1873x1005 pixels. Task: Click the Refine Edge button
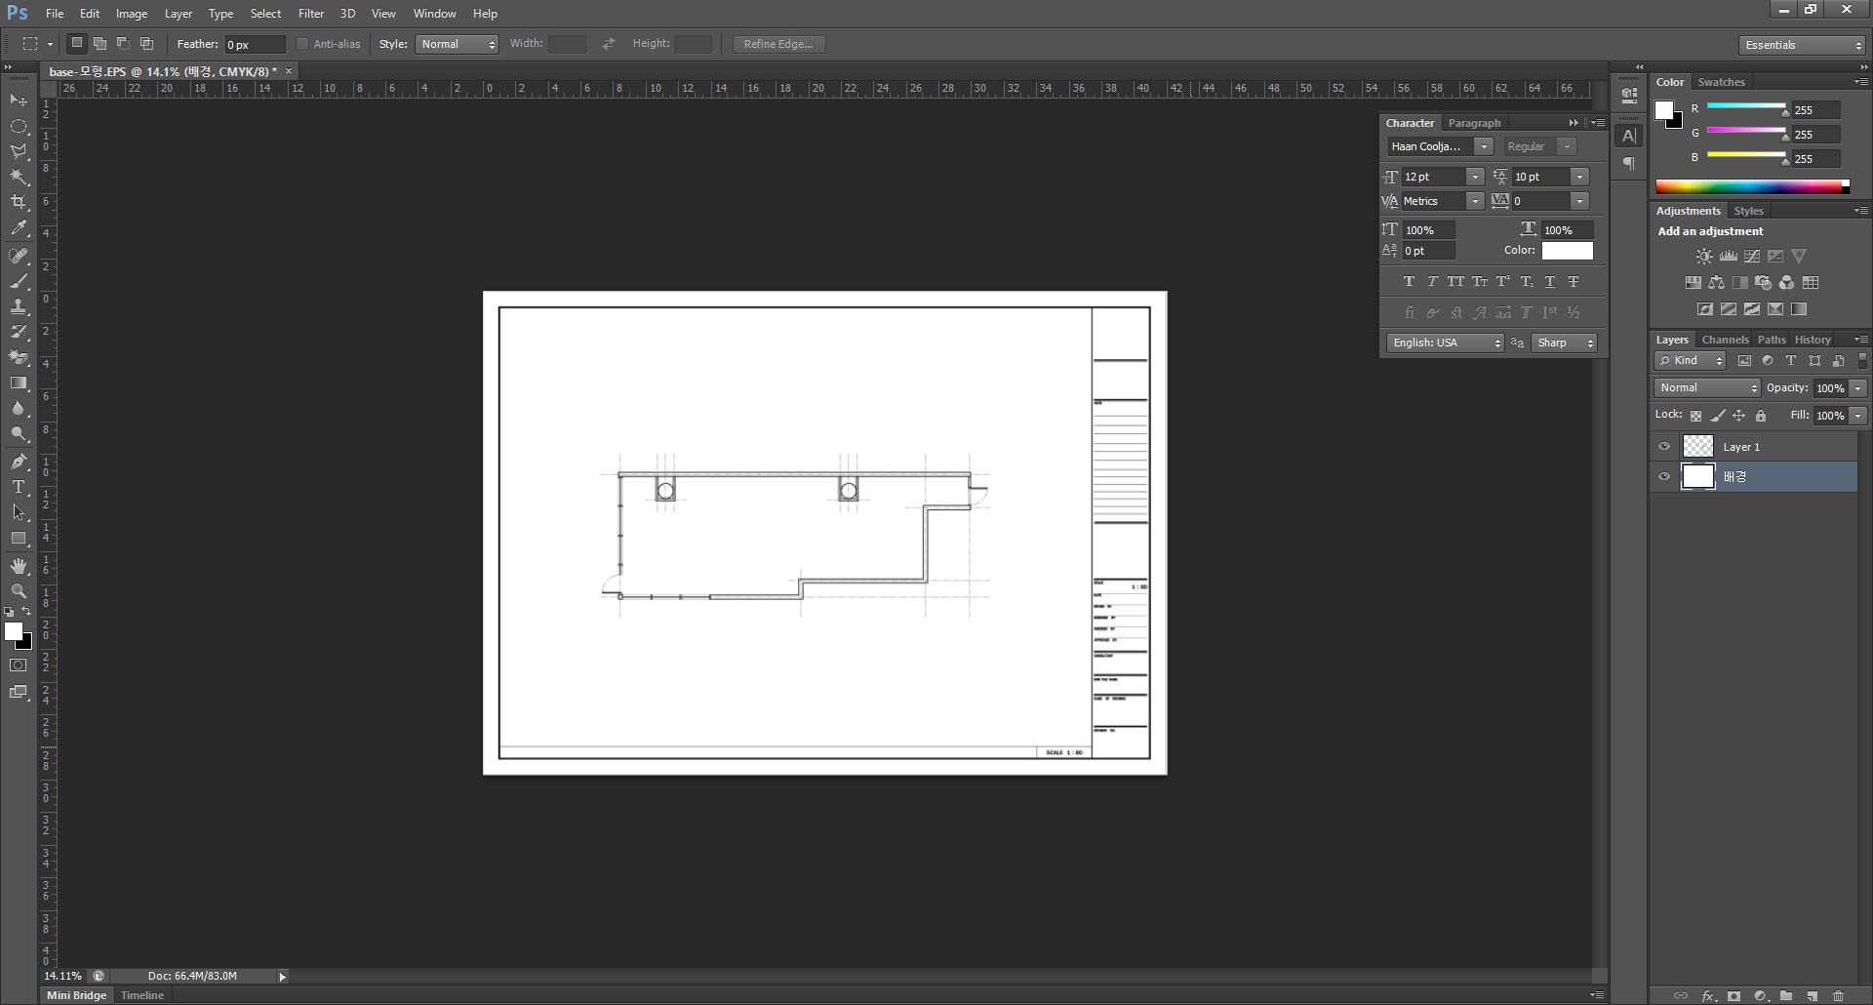click(x=778, y=44)
